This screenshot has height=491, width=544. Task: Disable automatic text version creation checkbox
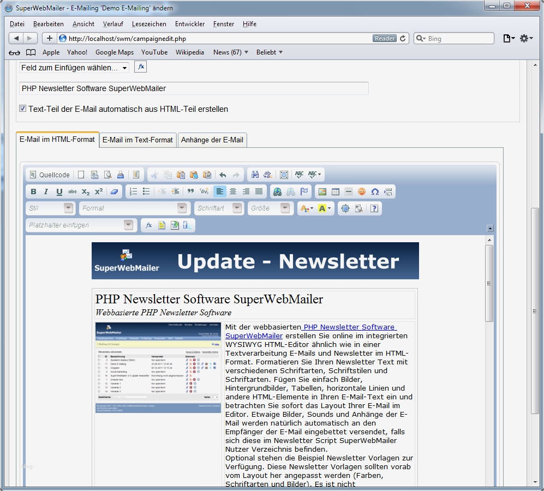point(22,108)
